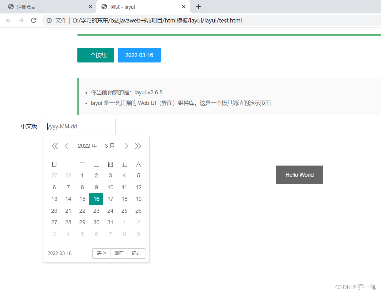Click browser back arrow
381x293 pixels.
8,21
